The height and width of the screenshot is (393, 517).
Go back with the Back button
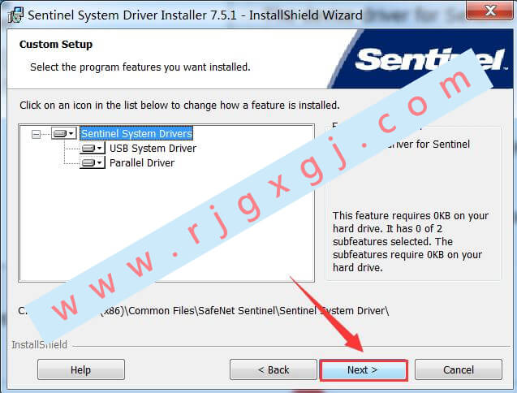(273, 370)
